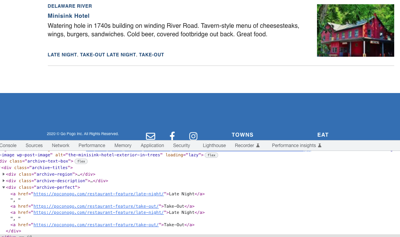
Task: Collapse the archive-perfect div node
Action: pos(3,187)
